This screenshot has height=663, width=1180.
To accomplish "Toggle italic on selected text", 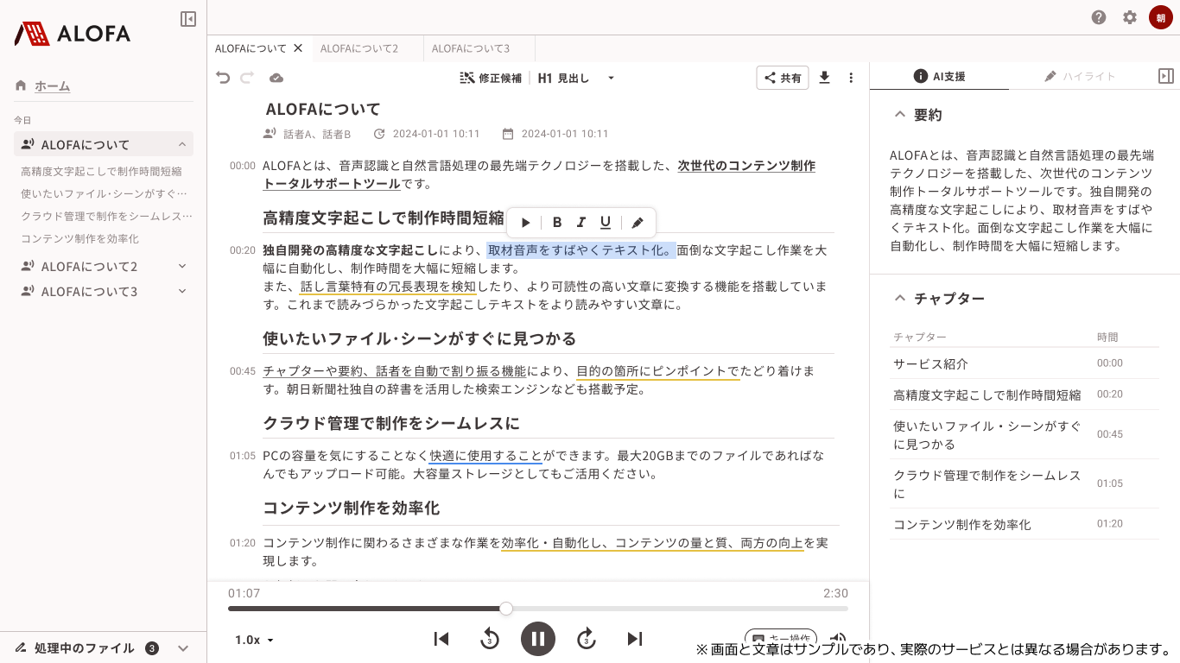I will click(x=581, y=223).
